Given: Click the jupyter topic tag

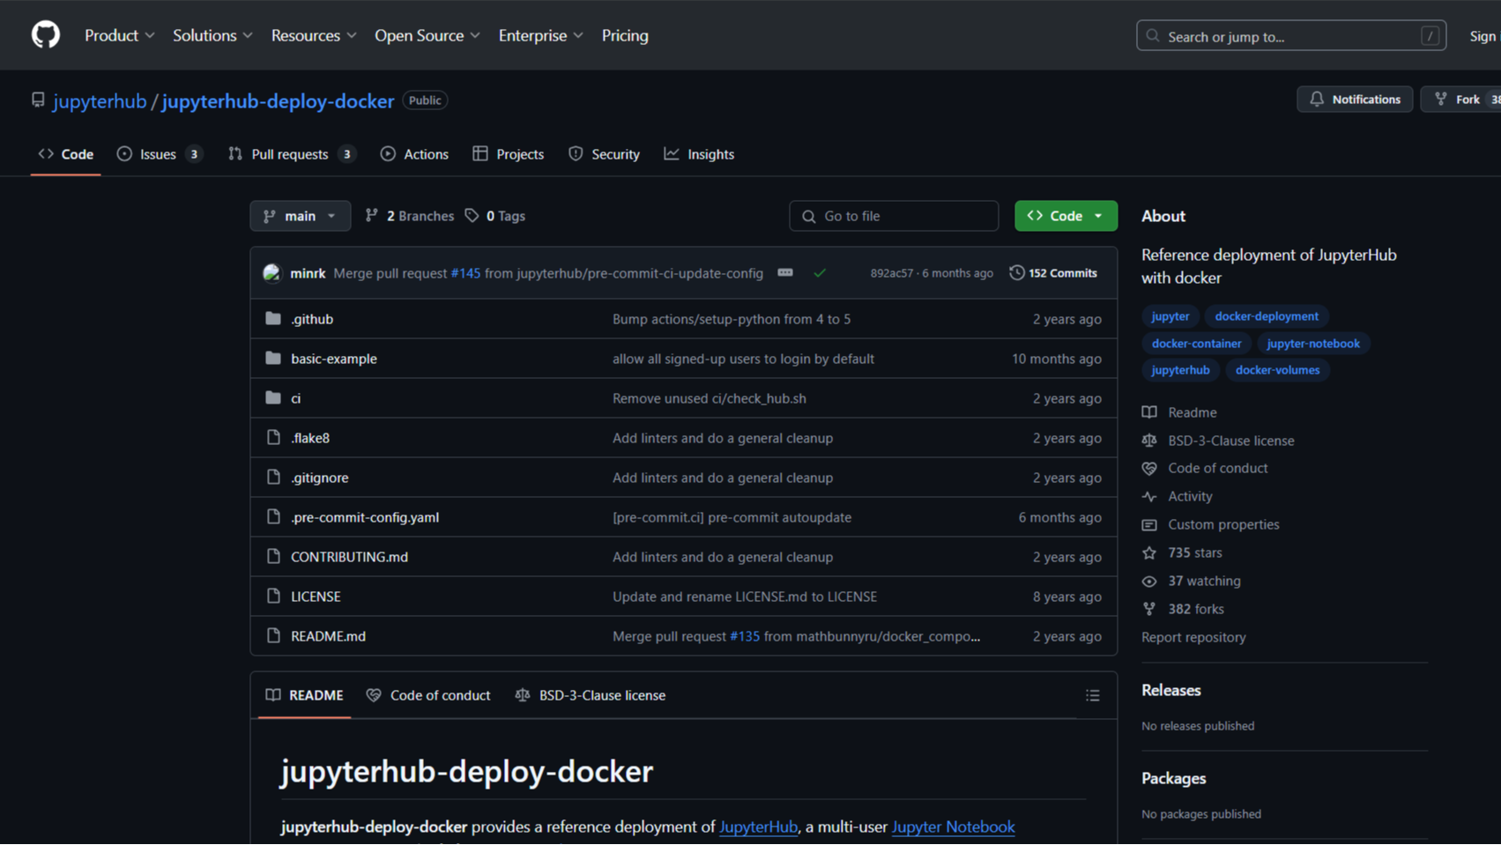Looking at the screenshot, I should pos(1170,316).
